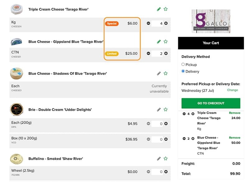
Task: Favorite the Triple Cream Cheese with the star
Action: [x=166, y=9]
